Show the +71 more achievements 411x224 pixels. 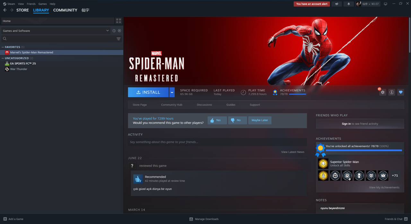[x=395, y=176]
